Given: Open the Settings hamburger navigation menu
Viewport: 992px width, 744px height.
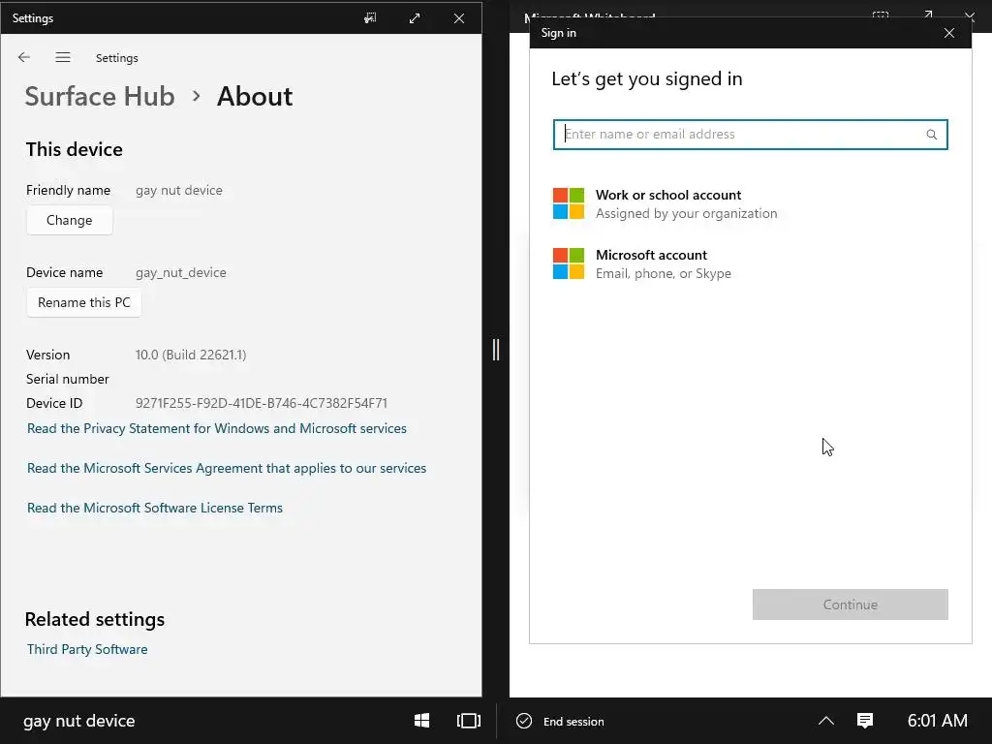Looking at the screenshot, I should tap(63, 57).
